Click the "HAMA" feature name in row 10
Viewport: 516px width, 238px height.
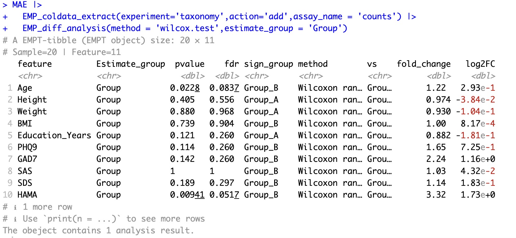27,195
